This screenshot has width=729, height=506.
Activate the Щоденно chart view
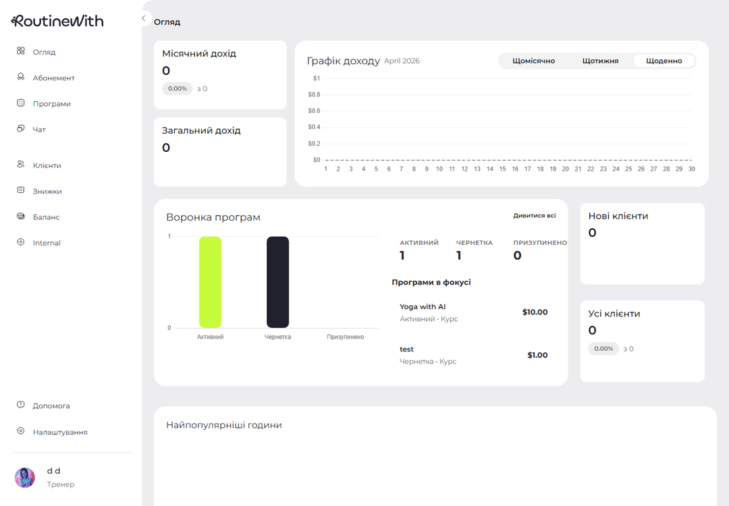coord(664,61)
